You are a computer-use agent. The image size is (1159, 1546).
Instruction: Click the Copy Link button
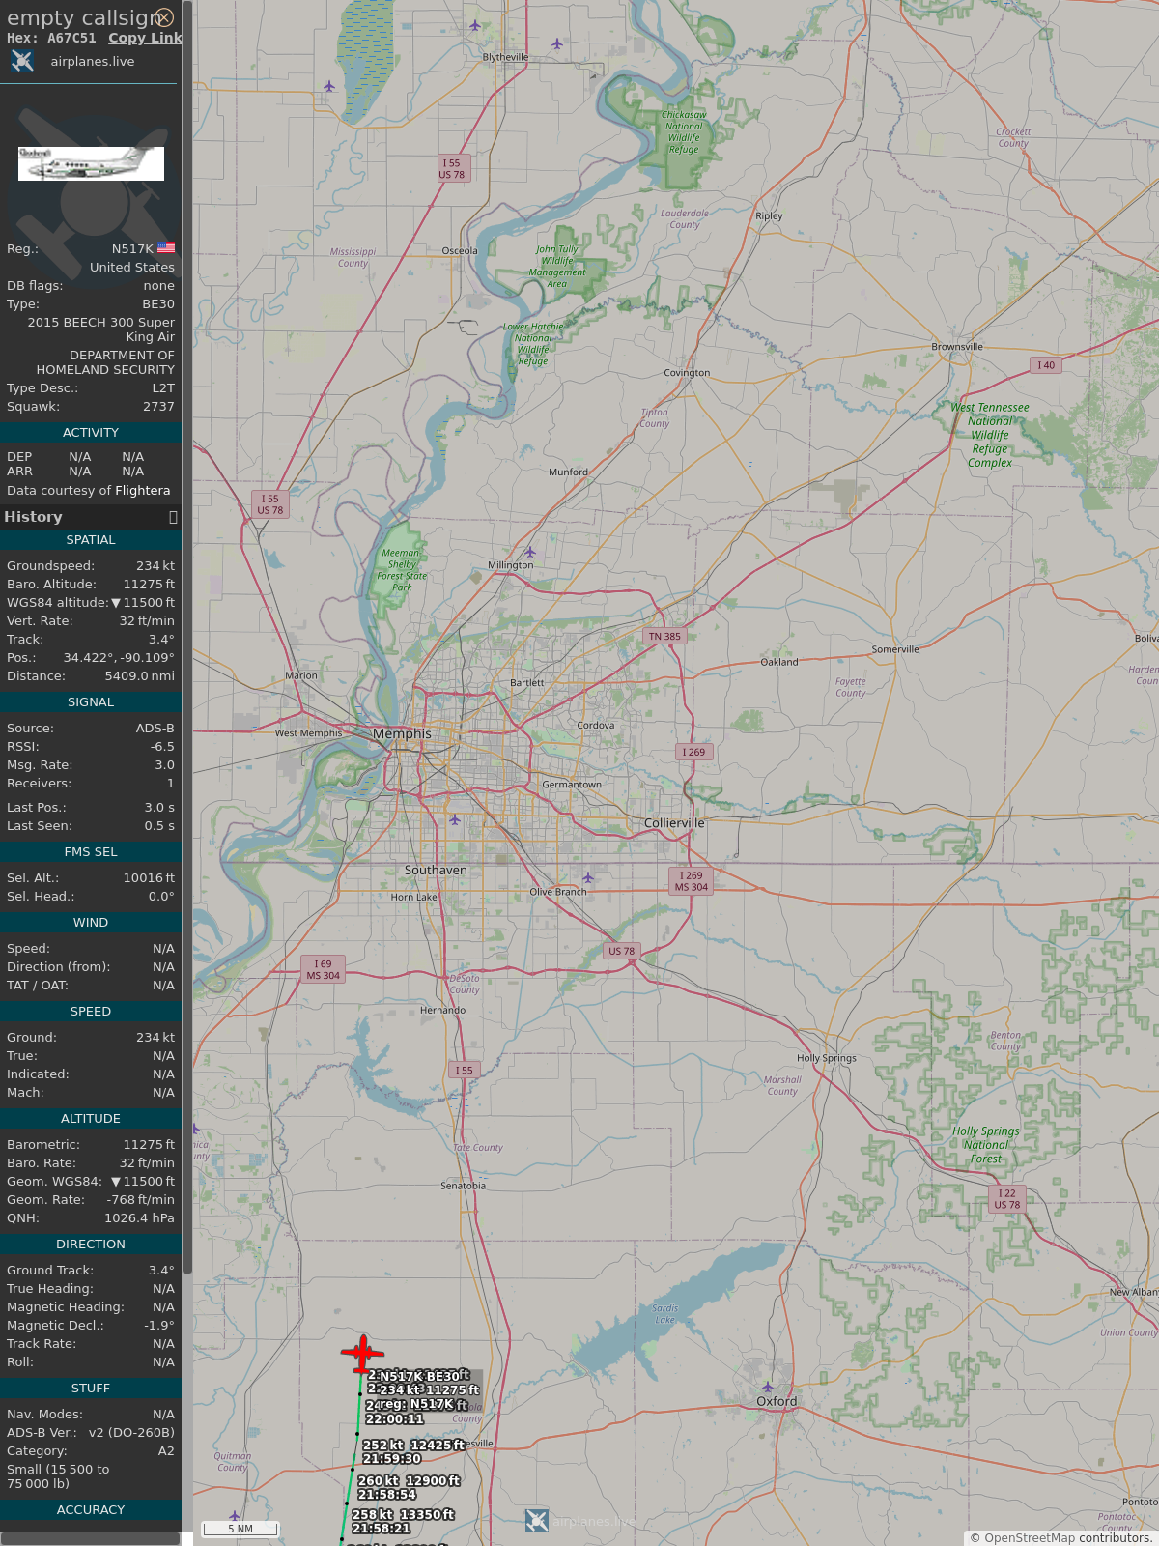click(145, 38)
